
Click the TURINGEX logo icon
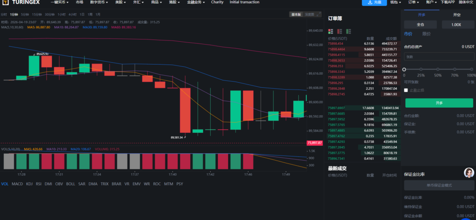(x=5, y=2)
